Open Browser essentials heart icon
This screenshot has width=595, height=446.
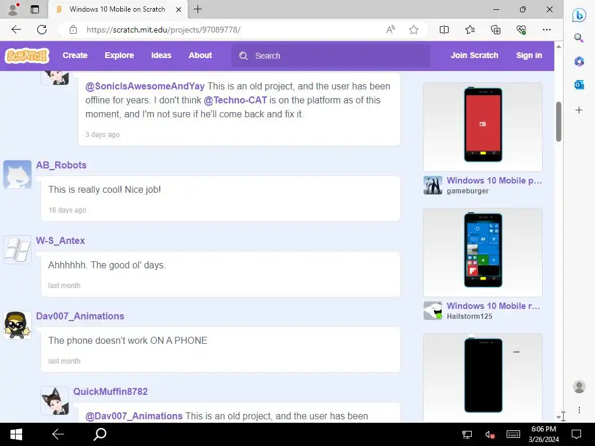521,30
